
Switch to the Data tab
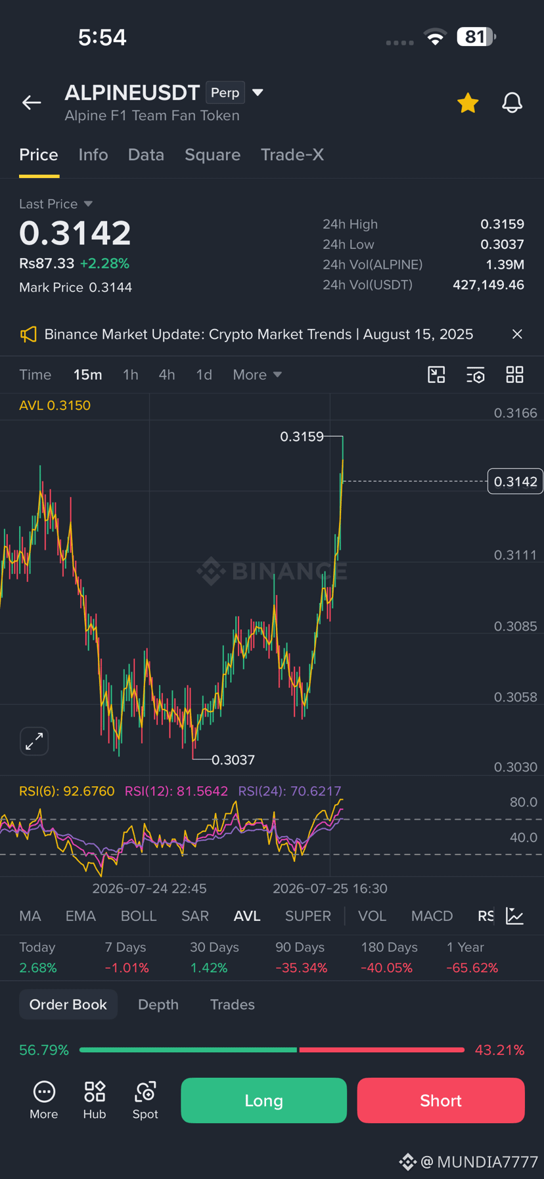(146, 155)
